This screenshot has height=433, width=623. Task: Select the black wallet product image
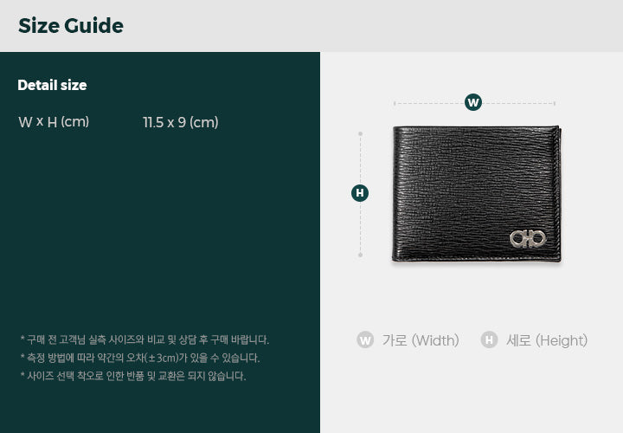(477, 194)
